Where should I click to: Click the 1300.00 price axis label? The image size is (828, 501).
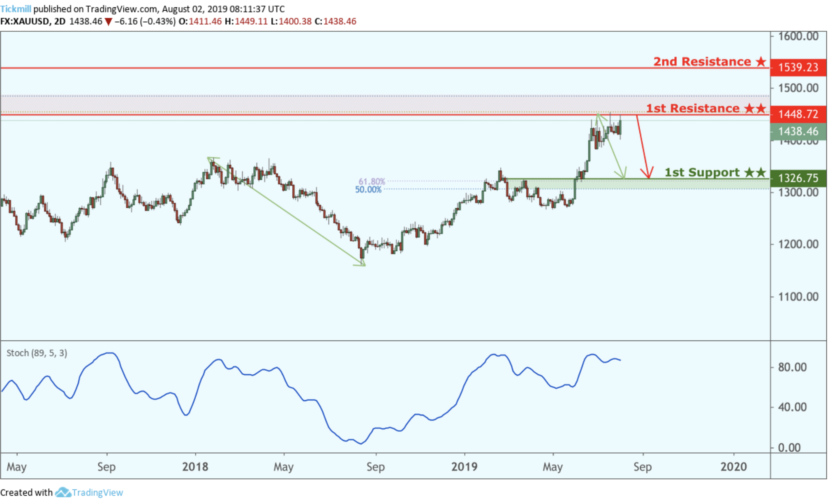pos(798,193)
